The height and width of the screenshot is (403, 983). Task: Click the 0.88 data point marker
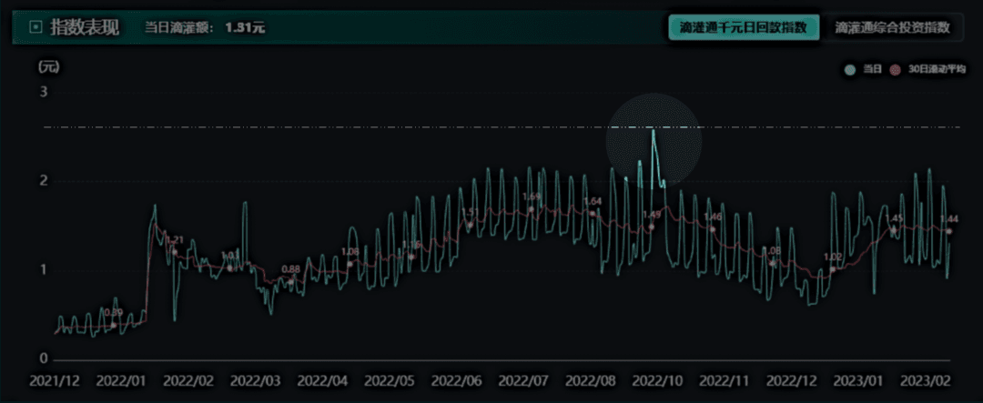tap(290, 282)
